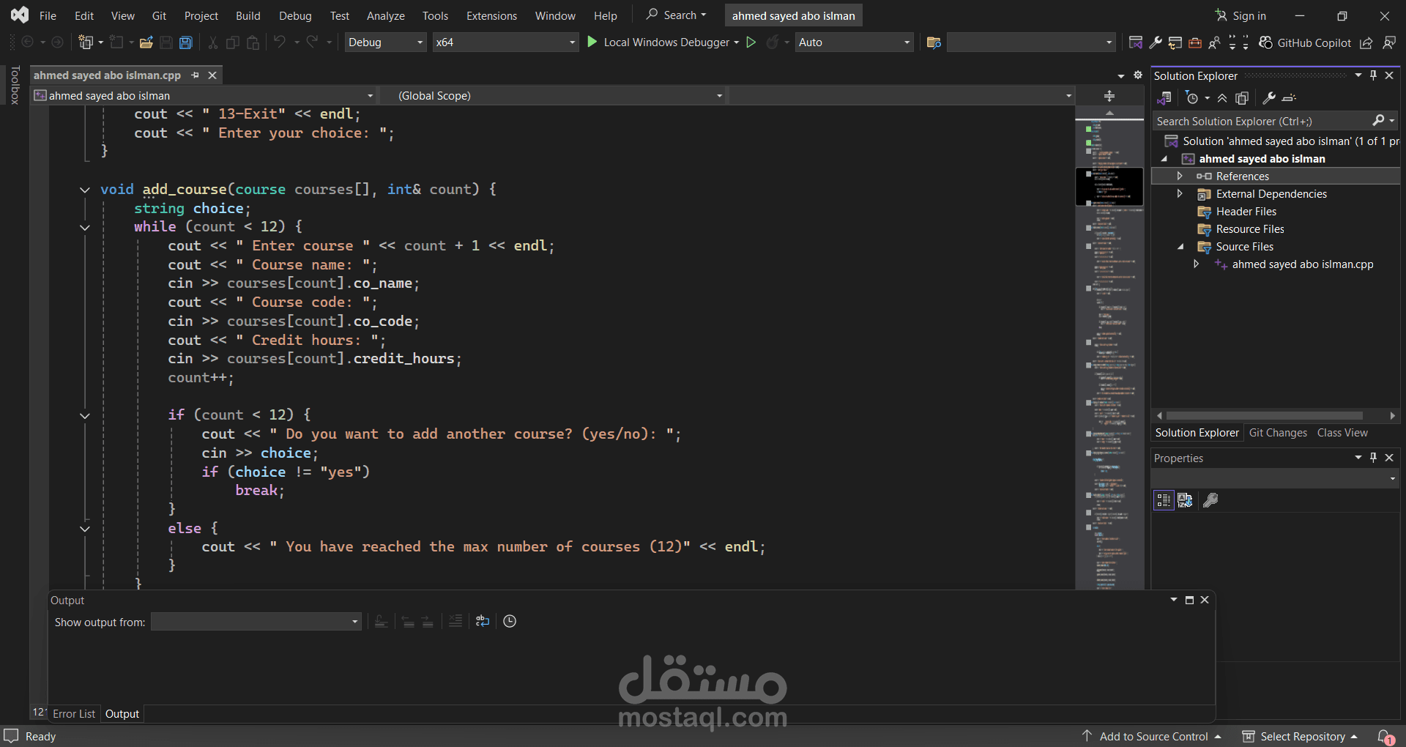Viewport: 1406px width, 747px height.
Task: Click the notifications bell in status bar
Action: click(x=1385, y=737)
